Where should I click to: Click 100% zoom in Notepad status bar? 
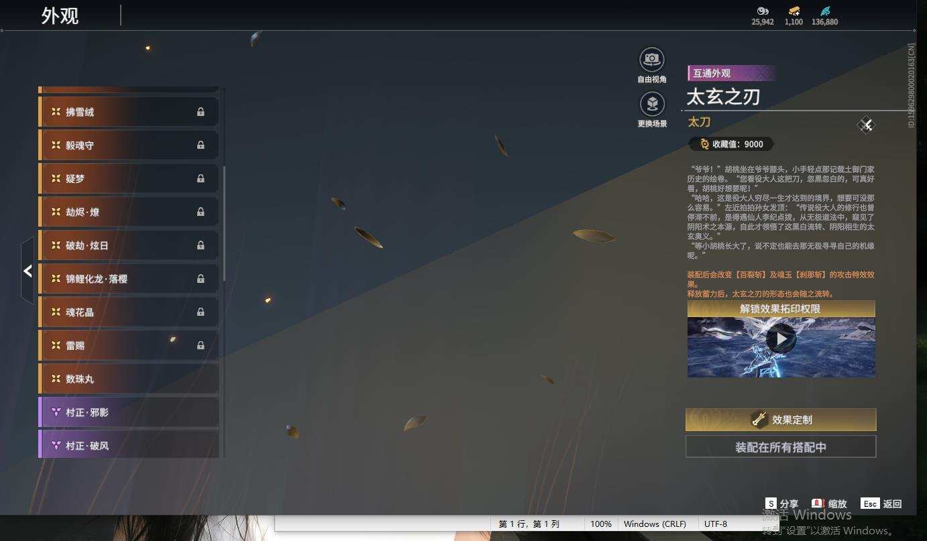pos(601,524)
